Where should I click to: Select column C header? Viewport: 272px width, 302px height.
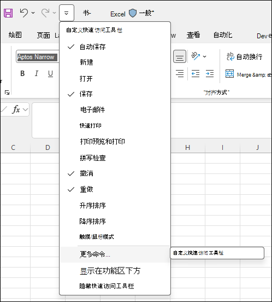(13, 148)
